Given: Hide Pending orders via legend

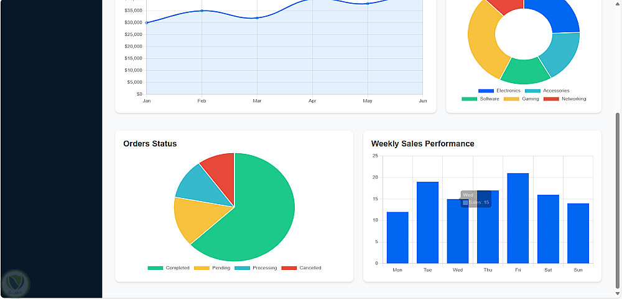Looking at the screenshot, I should (212, 268).
